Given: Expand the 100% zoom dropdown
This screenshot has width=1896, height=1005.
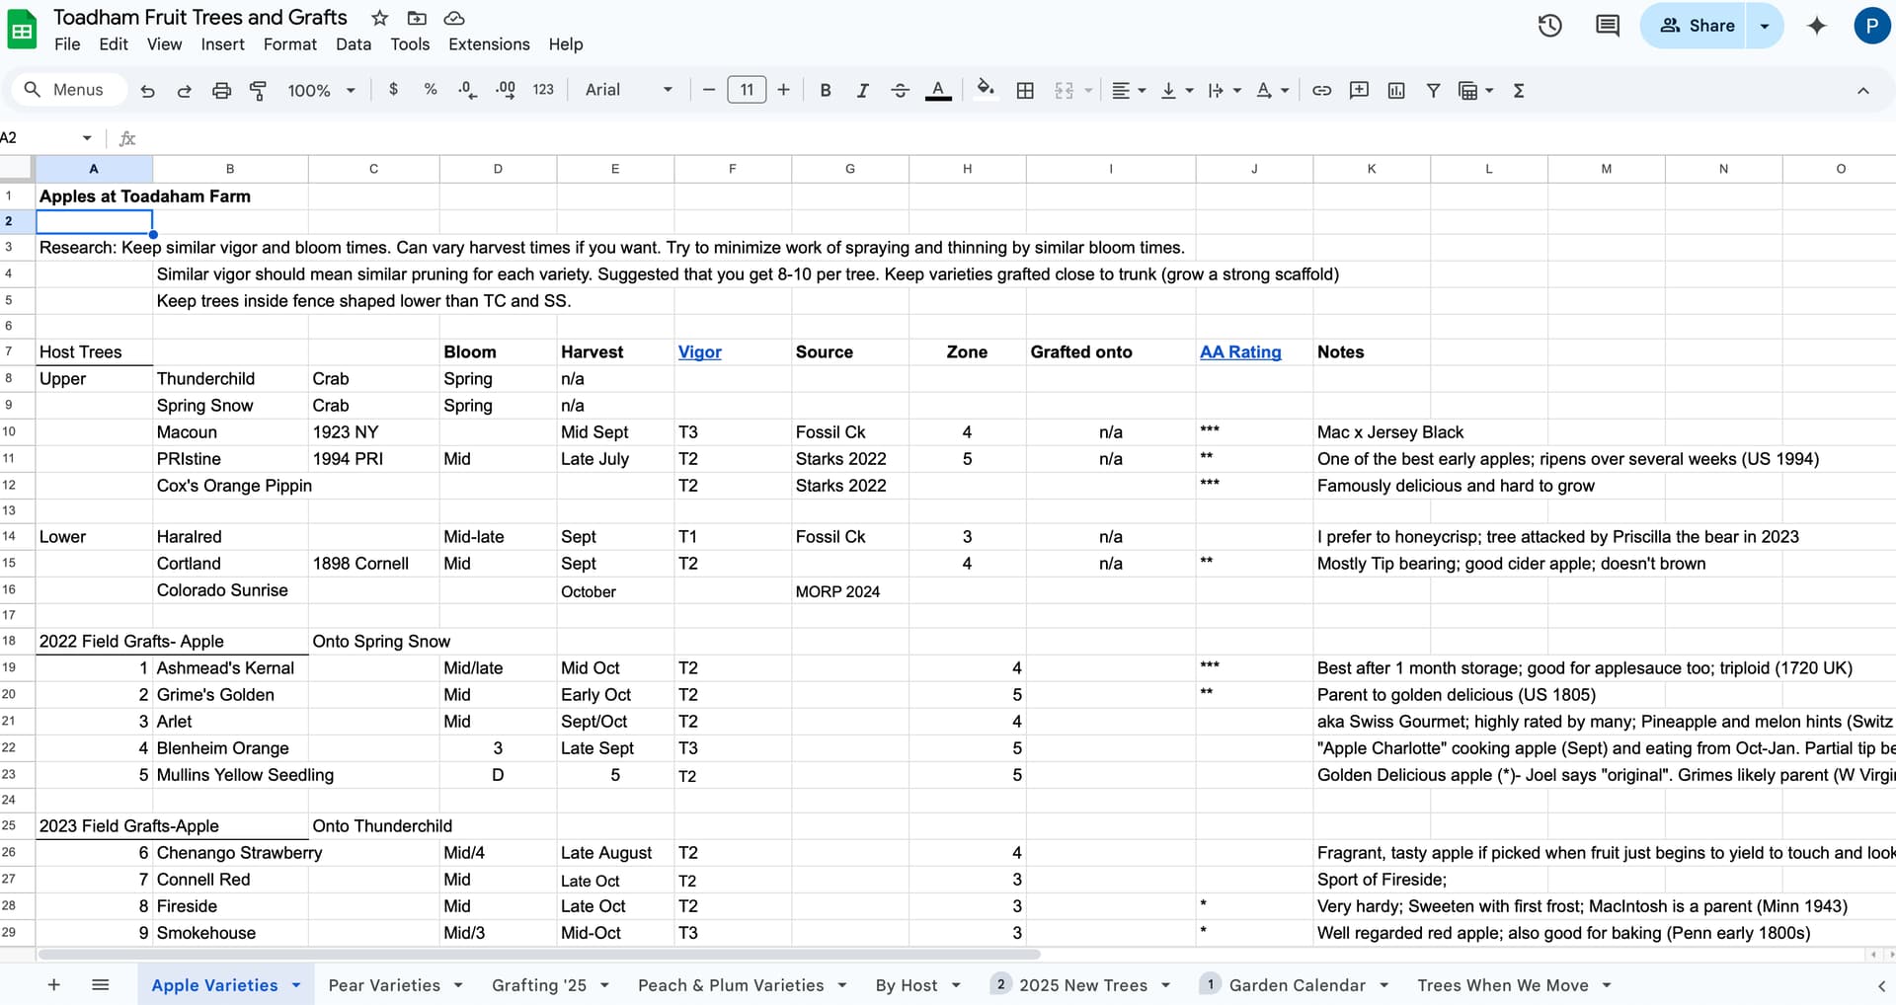Looking at the screenshot, I should [321, 91].
